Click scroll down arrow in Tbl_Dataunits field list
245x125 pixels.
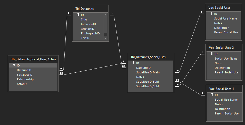click(105, 38)
